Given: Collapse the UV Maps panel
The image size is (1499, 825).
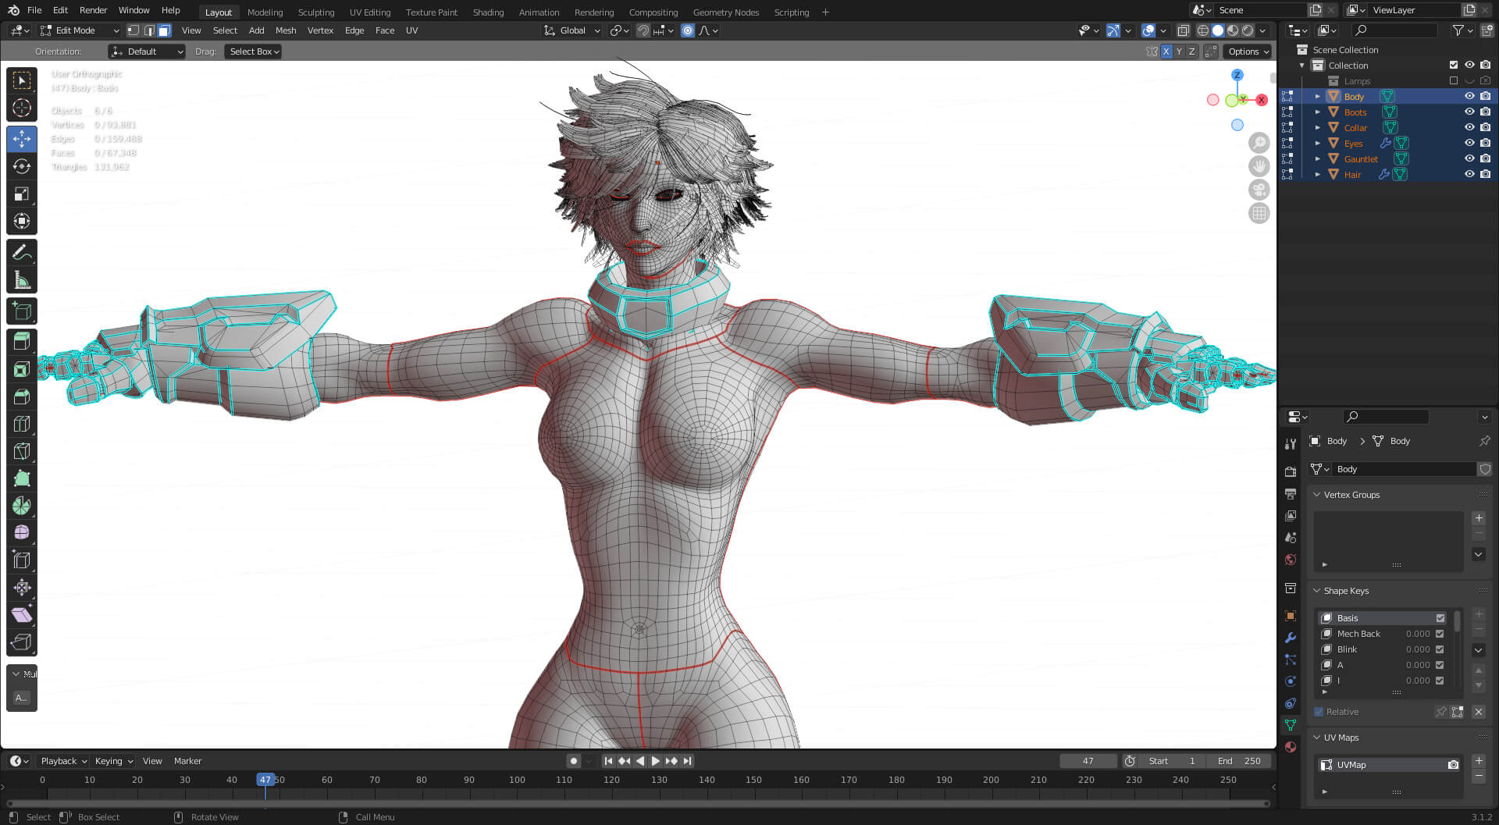Looking at the screenshot, I should click(1317, 738).
